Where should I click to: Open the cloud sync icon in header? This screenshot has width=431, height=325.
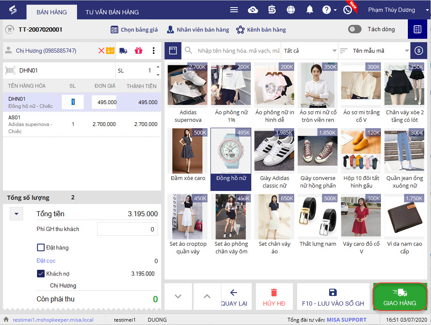click(253, 10)
